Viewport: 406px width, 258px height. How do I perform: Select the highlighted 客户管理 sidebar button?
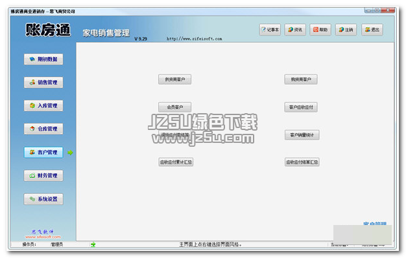(x=43, y=153)
